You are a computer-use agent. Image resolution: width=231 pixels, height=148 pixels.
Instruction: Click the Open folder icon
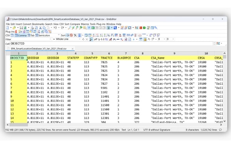(14, 28)
